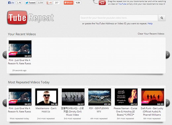
Task: Click the Google +1 count 267
Action: (57, 3)
